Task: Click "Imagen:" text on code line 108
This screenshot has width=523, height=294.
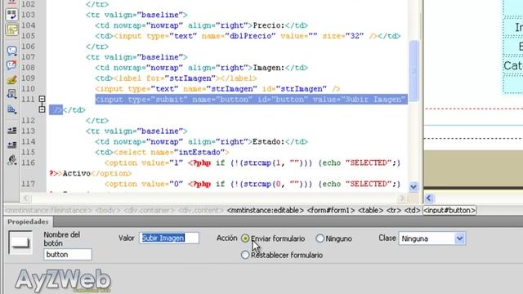Action: click(269, 68)
